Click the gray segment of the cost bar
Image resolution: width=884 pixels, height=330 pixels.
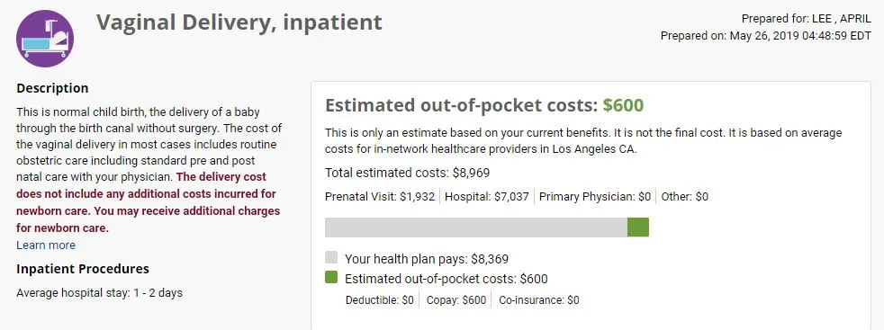(476, 227)
